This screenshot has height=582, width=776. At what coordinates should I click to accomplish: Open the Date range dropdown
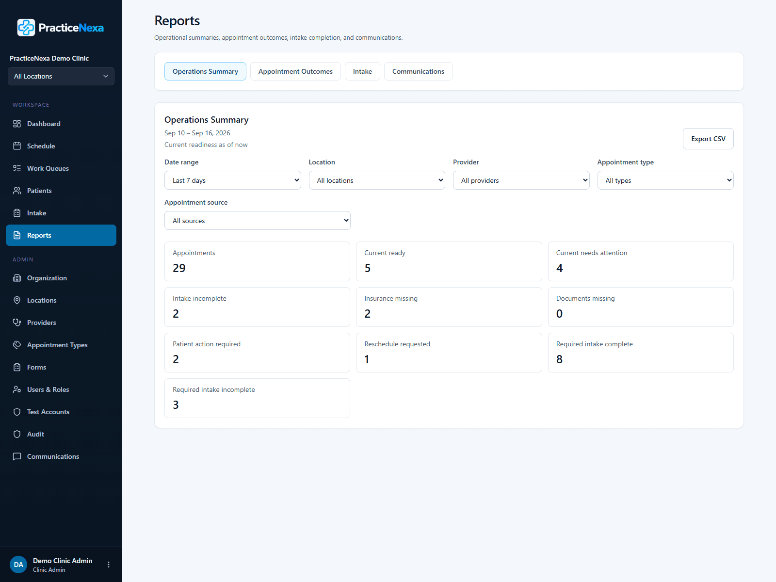(x=233, y=180)
